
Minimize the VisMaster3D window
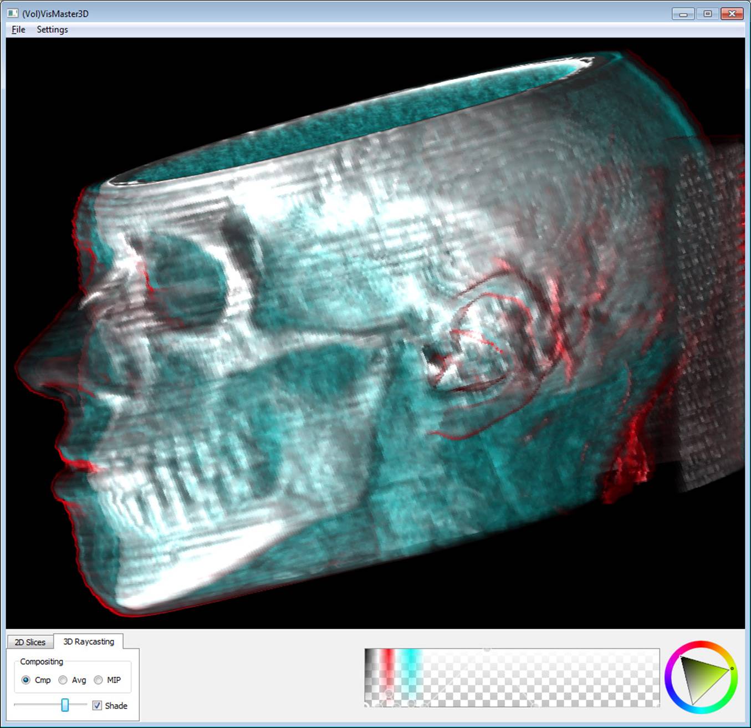point(683,14)
